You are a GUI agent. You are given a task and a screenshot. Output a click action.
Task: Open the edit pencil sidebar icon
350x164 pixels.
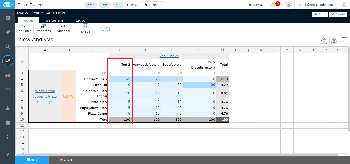[x=8, y=18]
